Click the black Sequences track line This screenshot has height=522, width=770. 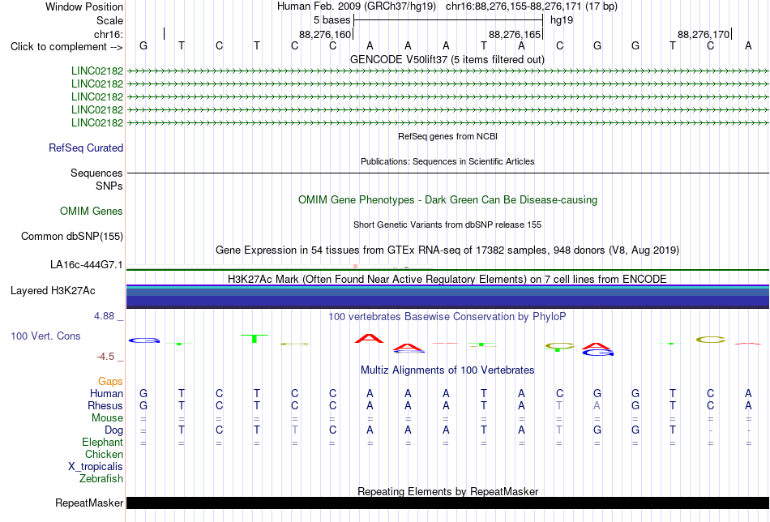[447, 173]
